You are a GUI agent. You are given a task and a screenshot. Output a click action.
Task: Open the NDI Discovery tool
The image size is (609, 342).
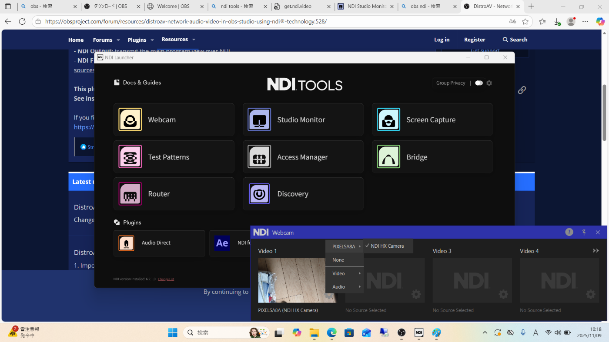tap(303, 194)
